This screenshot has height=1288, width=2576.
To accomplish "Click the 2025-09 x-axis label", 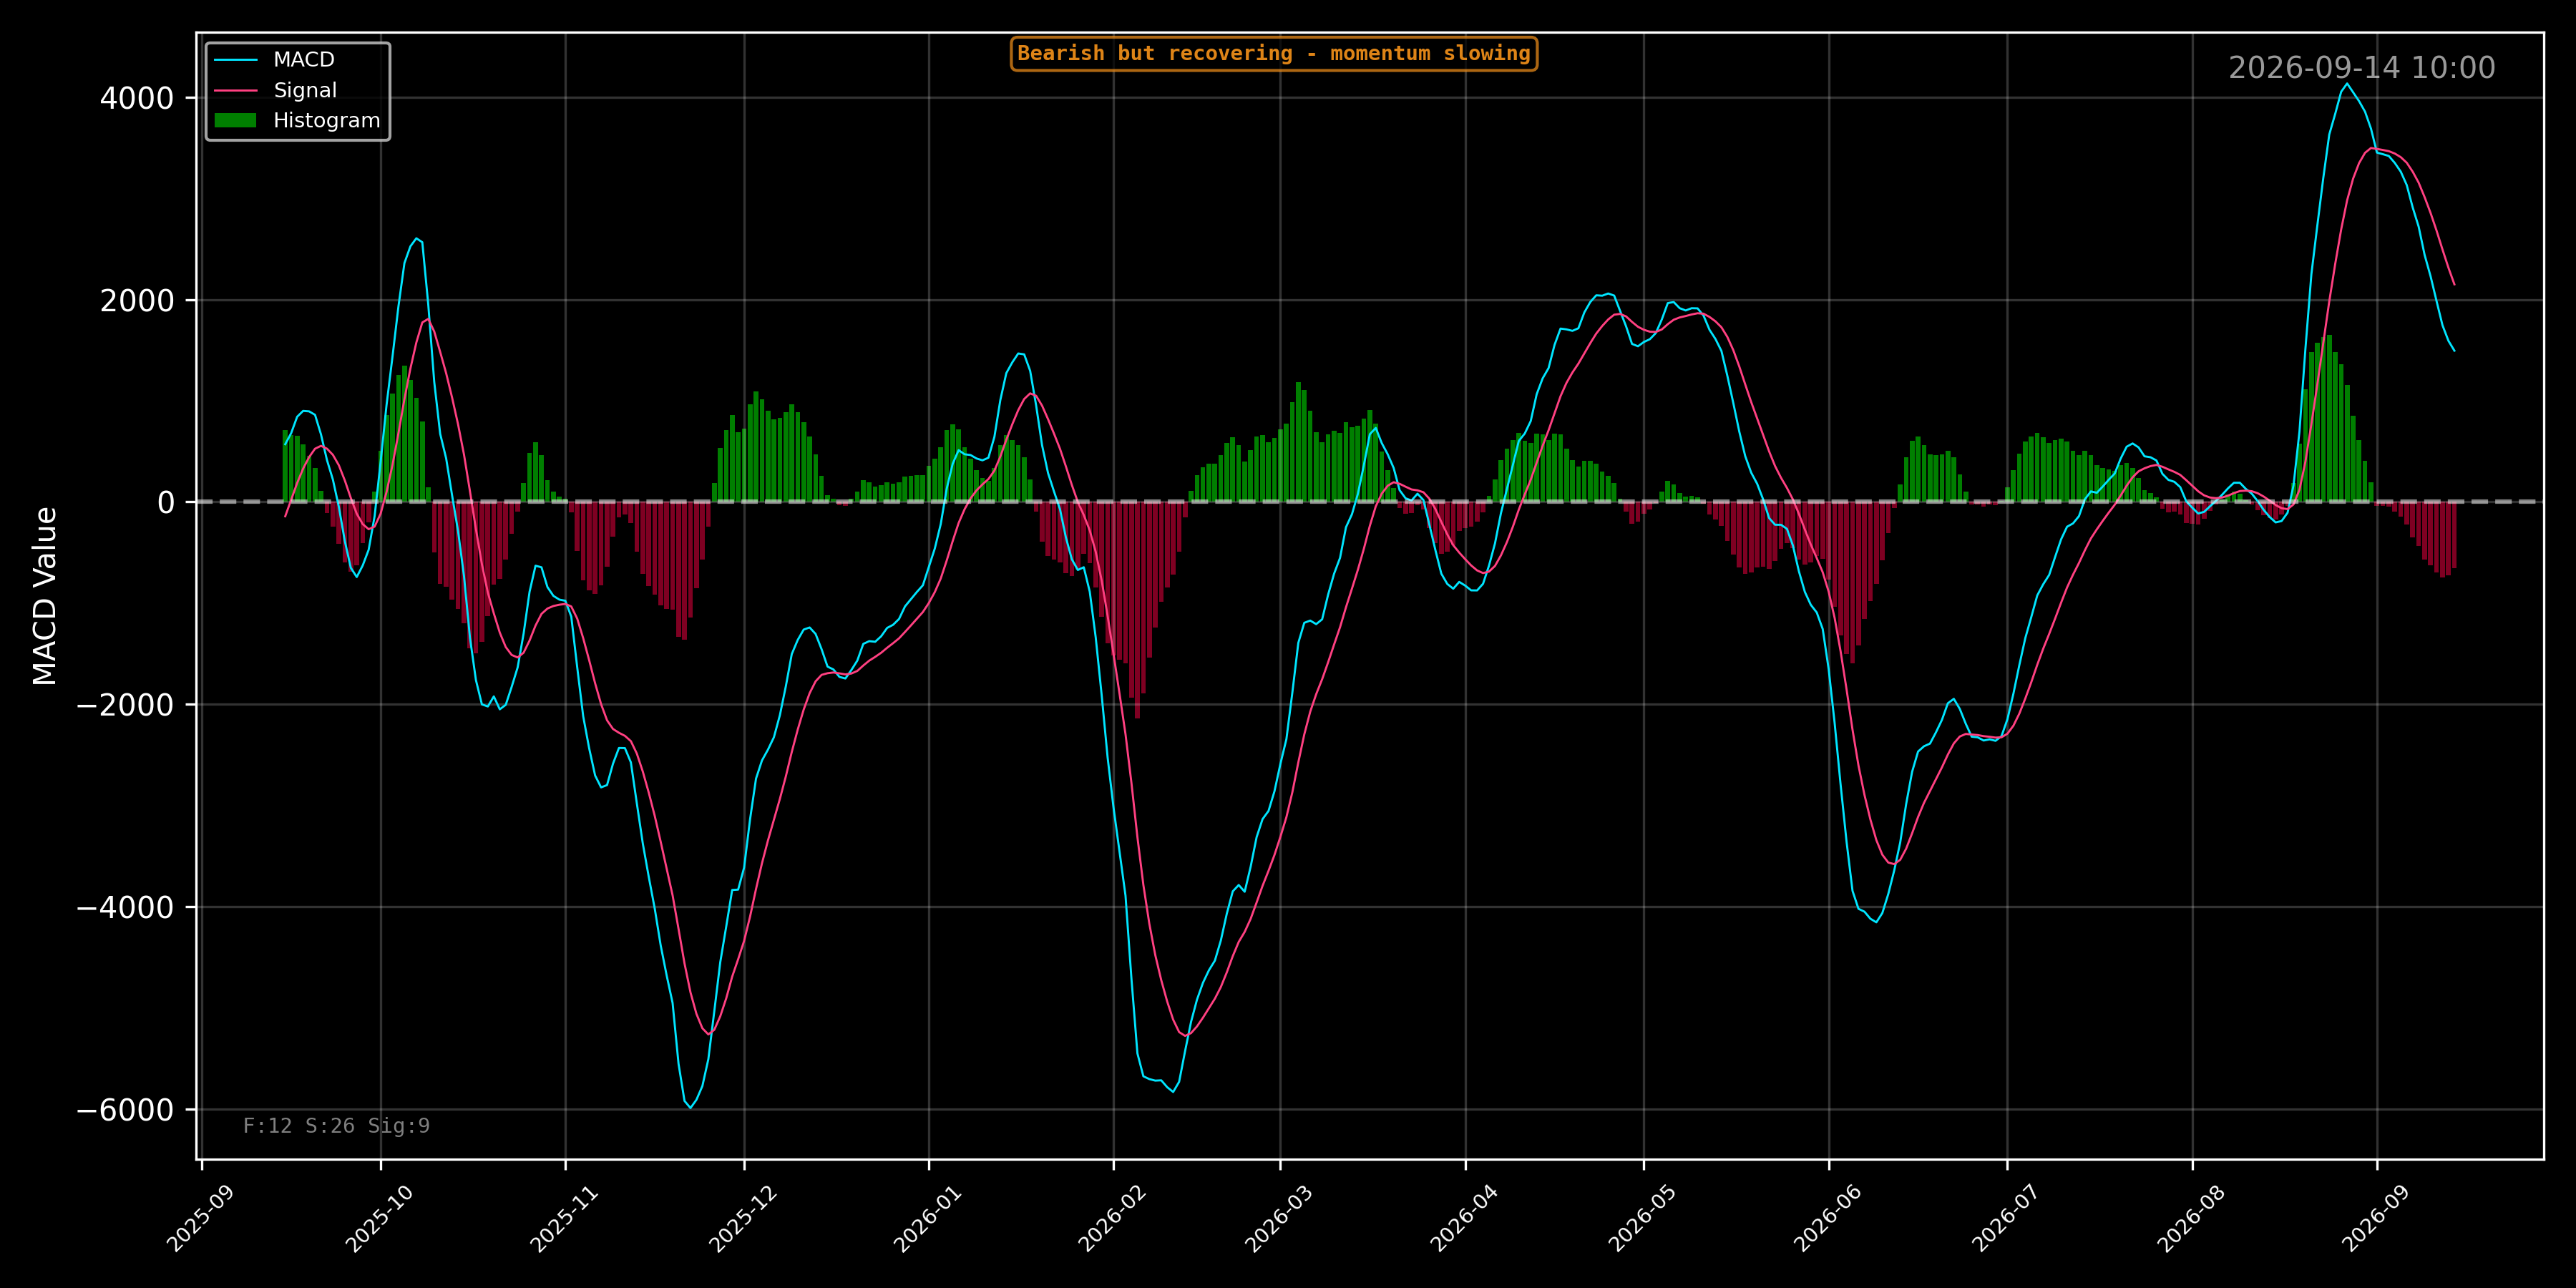I will click(x=201, y=1218).
